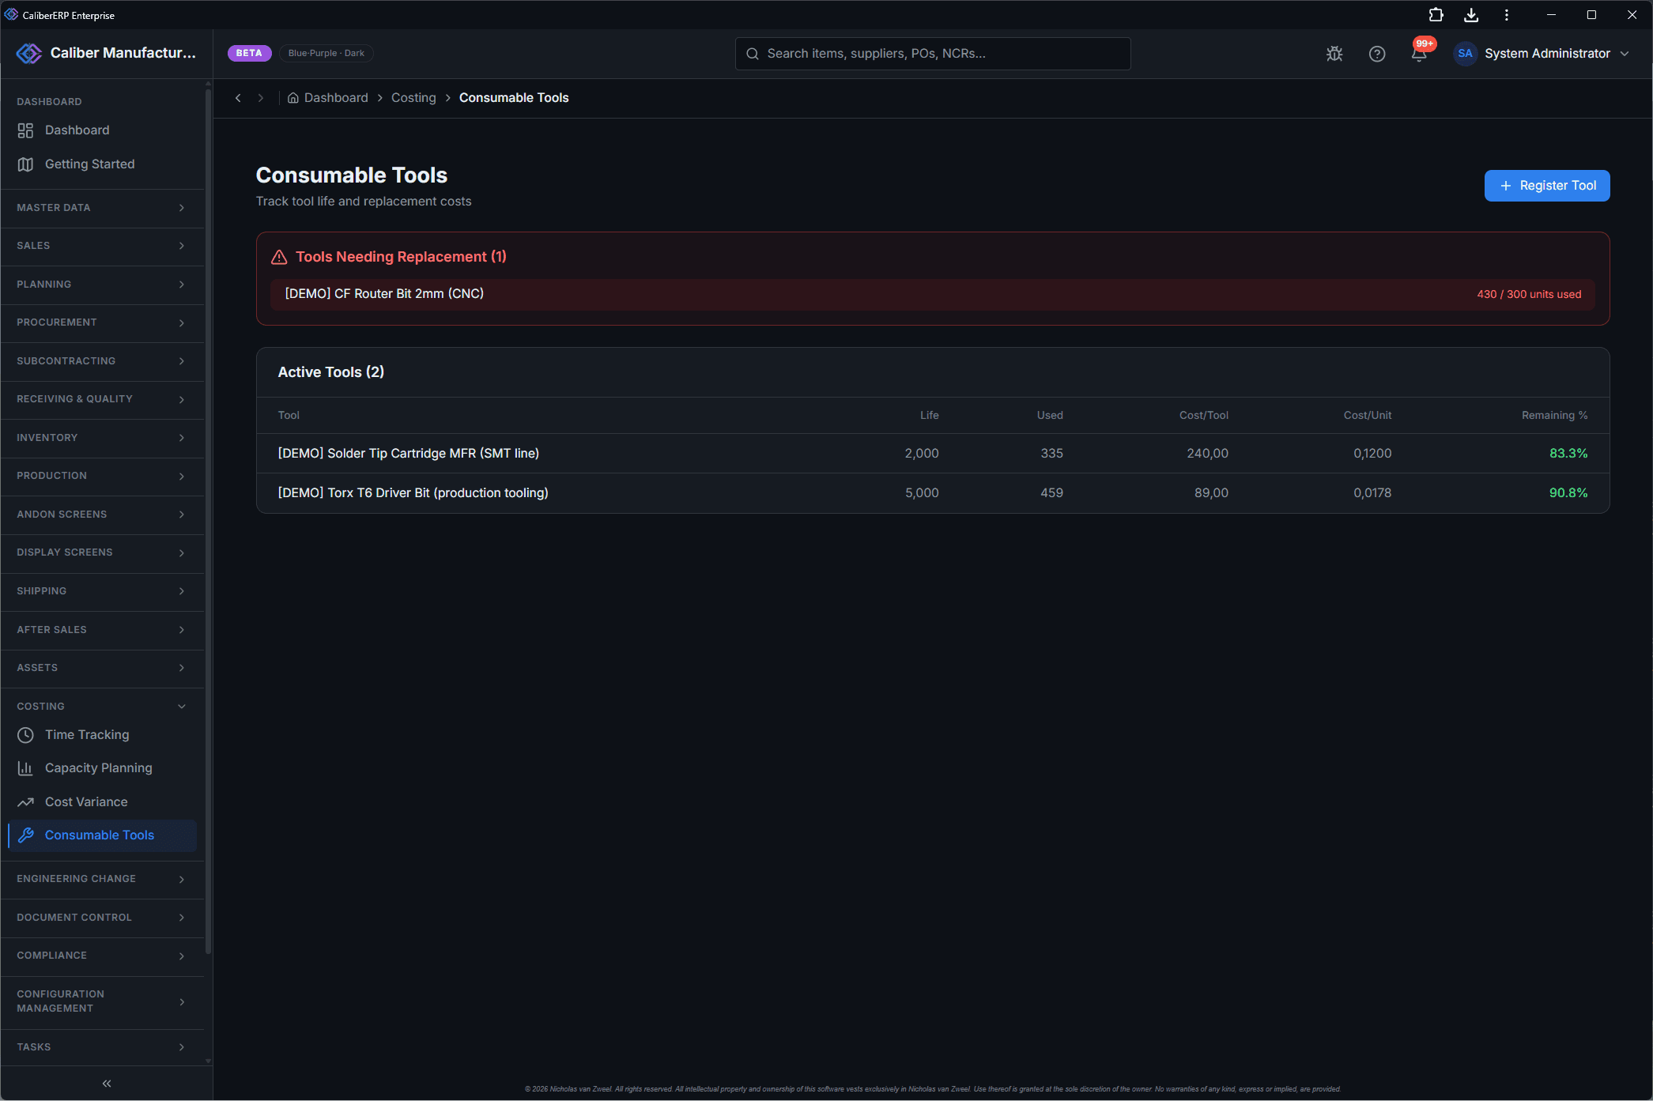
Task: Click the extensions puzzle icon in title bar
Action: click(1436, 15)
